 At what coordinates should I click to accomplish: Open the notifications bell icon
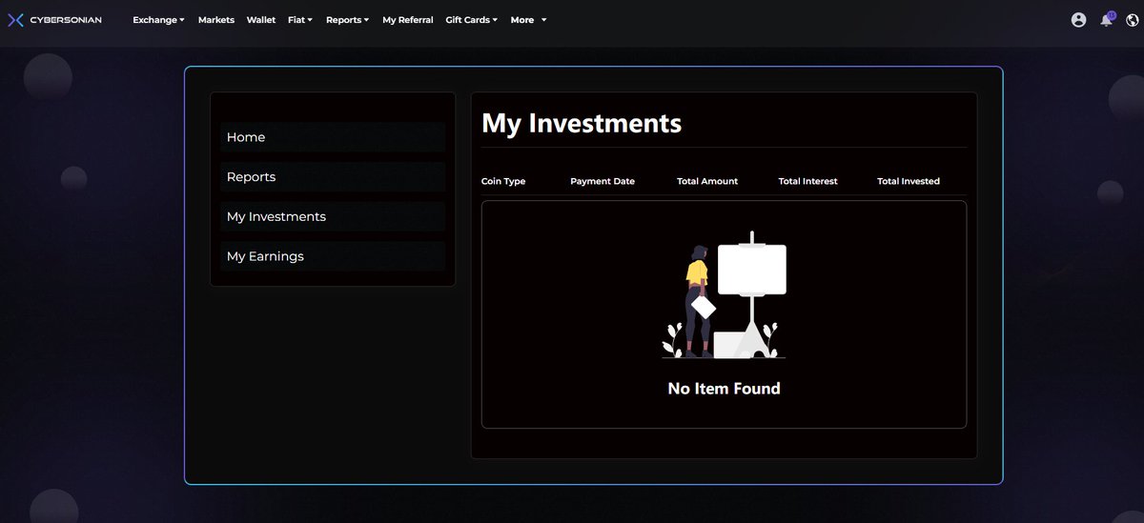[x=1107, y=19]
